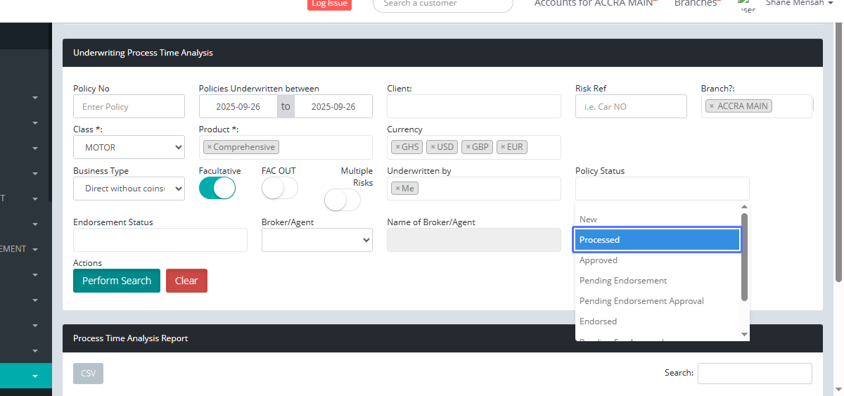Turn off the Facultative switch
This screenshot has height=396, width=844.
click(217, 189)
